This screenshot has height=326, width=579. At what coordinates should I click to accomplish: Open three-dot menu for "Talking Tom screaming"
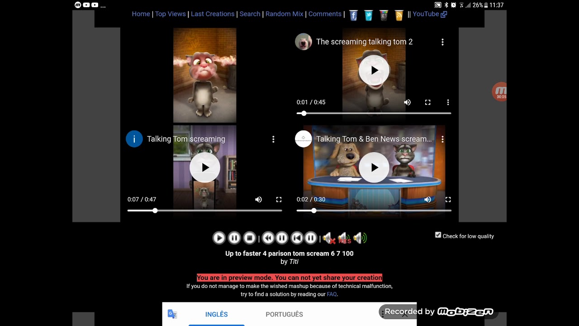pyautogui.click(x=273, y=139)
